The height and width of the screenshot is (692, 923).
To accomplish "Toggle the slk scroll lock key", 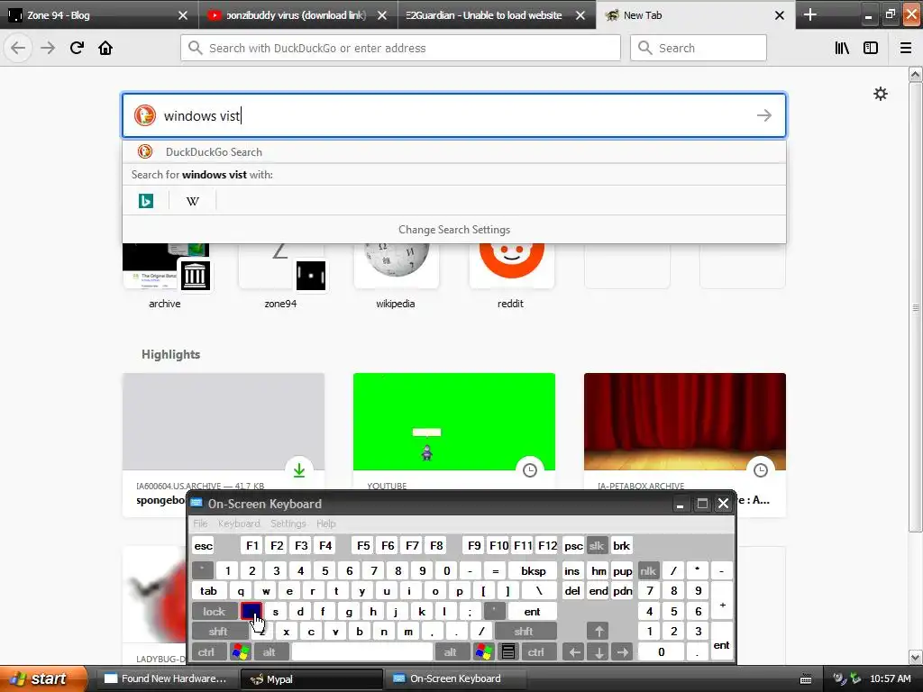I will pos(597,545).
